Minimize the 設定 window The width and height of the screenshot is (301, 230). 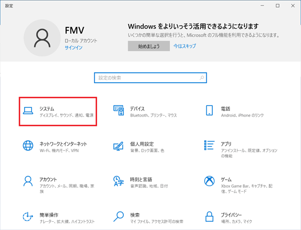tap(262, 6)
